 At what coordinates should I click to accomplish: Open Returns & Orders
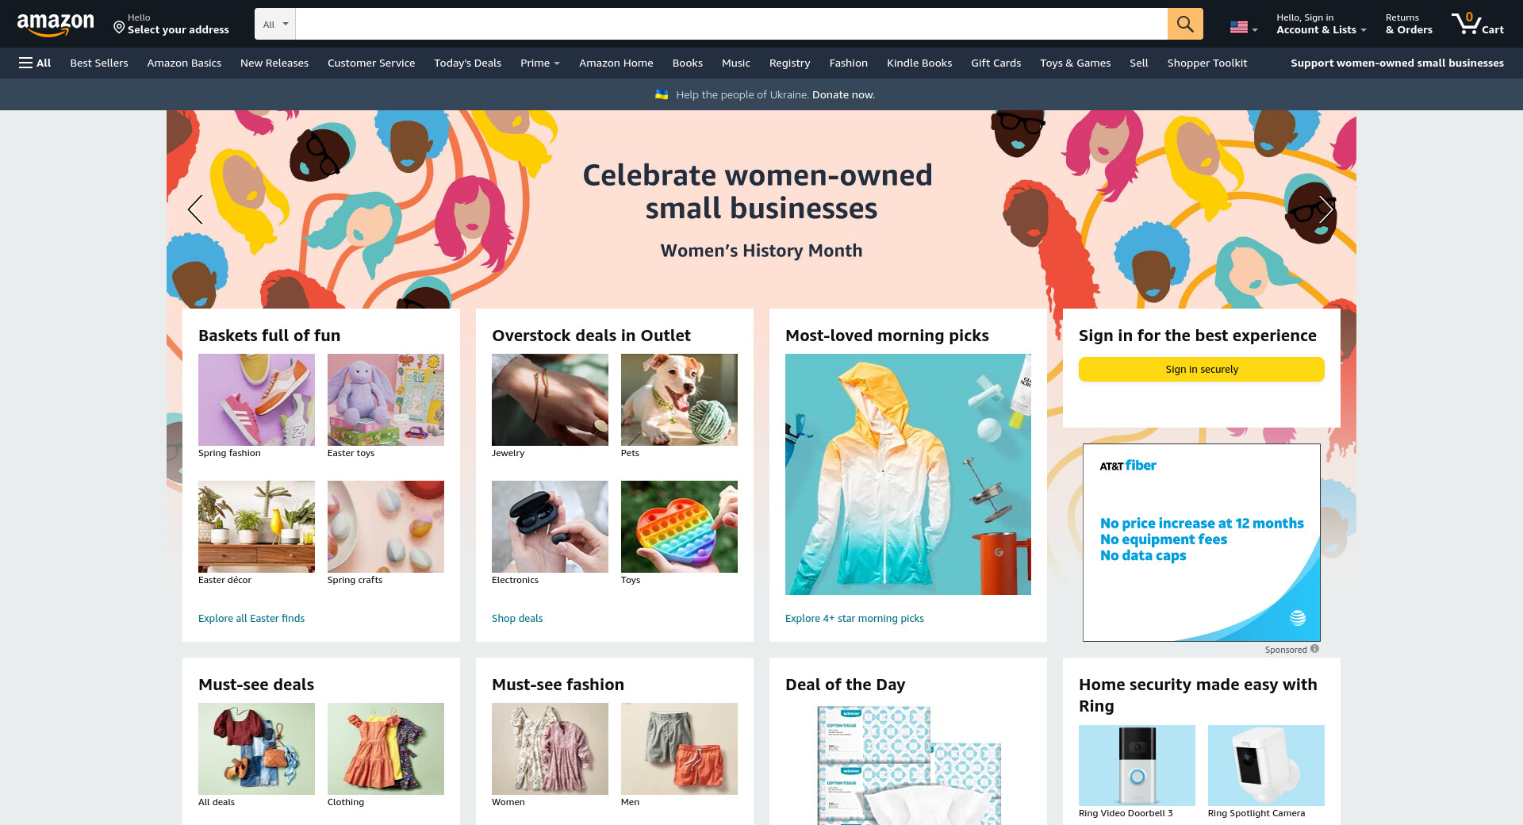1409,24
